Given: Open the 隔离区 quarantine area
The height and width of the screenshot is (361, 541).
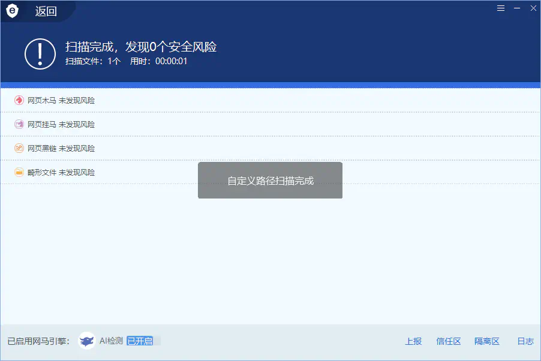Looking at the screenshot, I should pyautogui.click(x=487, y=341).
